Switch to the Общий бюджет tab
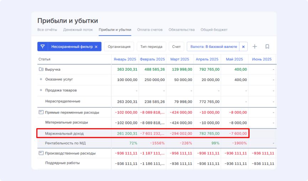 (214, 30)
